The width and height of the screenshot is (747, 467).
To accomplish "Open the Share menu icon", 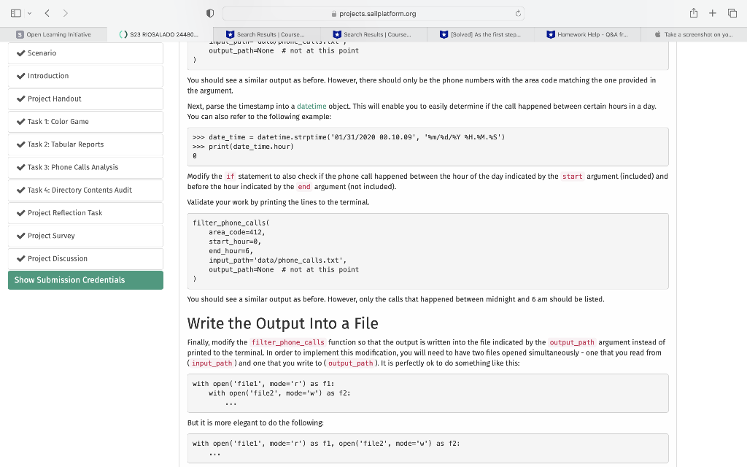I will [x=694, y=12].
